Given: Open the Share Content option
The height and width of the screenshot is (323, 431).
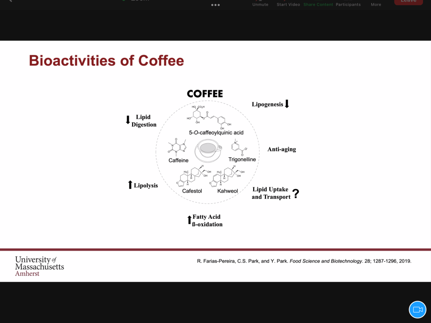Looking at the screenshot, I should (x=318, y=4).
